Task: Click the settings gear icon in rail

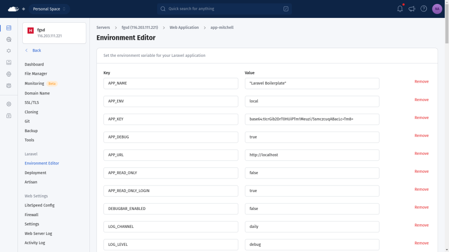Action: coord(9,104)
